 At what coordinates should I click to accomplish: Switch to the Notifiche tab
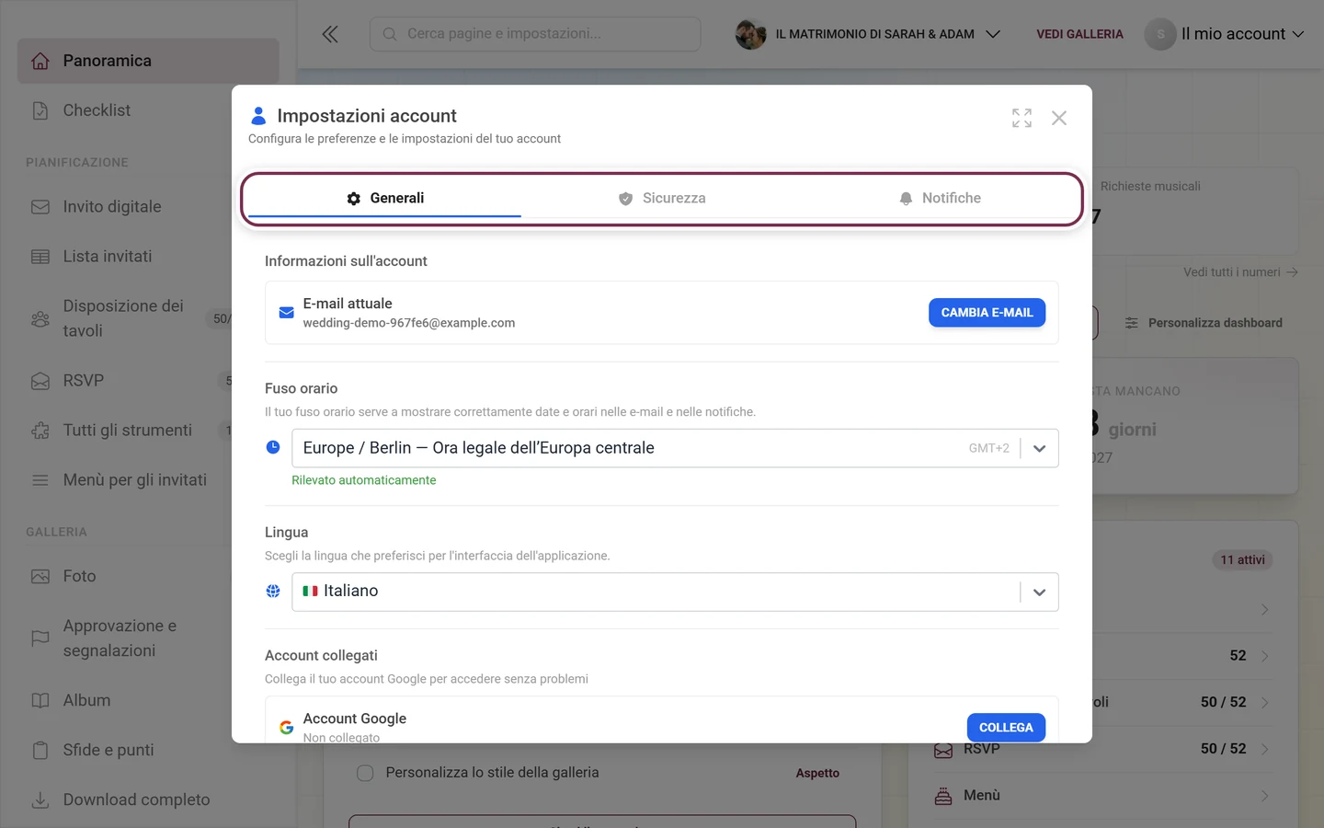pos(940,198)
